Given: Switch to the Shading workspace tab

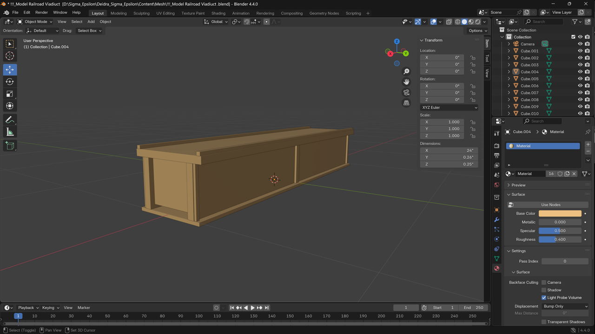Looking at the screenshot, I should [218, 13].
